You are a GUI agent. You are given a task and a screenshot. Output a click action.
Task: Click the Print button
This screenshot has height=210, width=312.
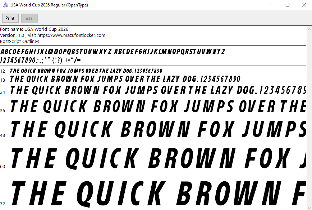(10, 18)
